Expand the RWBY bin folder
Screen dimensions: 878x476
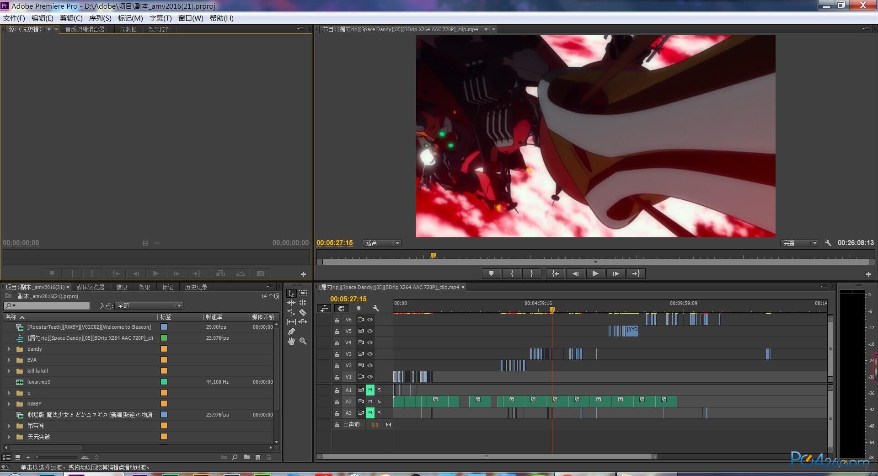(x=9, y=404)
